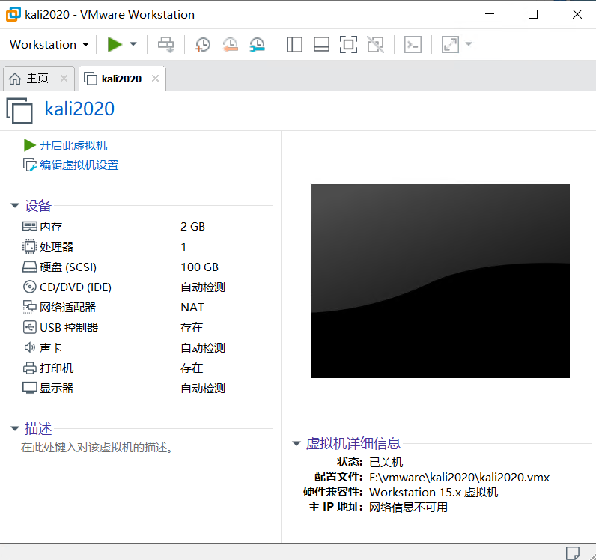Click the 处理器 processor device icon
Image resolution: width=596 pixels, height=560 pixels.
pyautogui.click(x=30, y=246)
